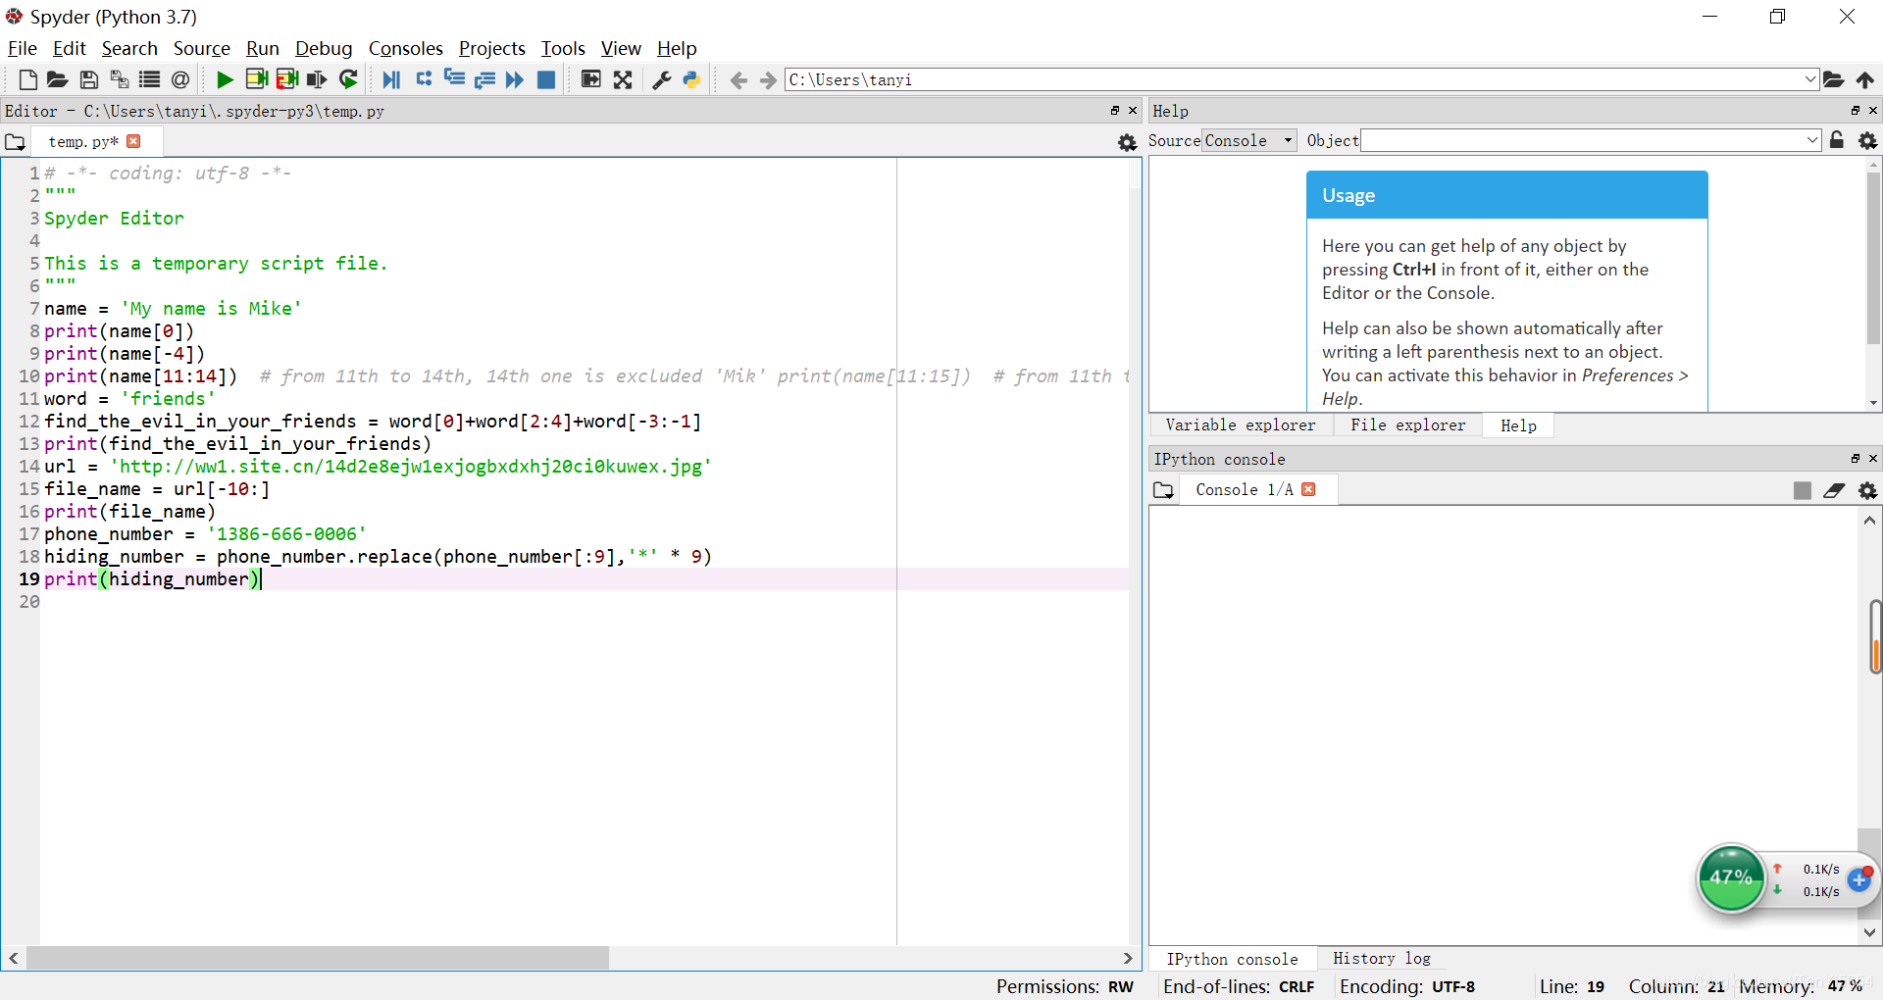1883x1000 pixels.
Task: Open the console browse tabs button
Action: point(1163,490)
